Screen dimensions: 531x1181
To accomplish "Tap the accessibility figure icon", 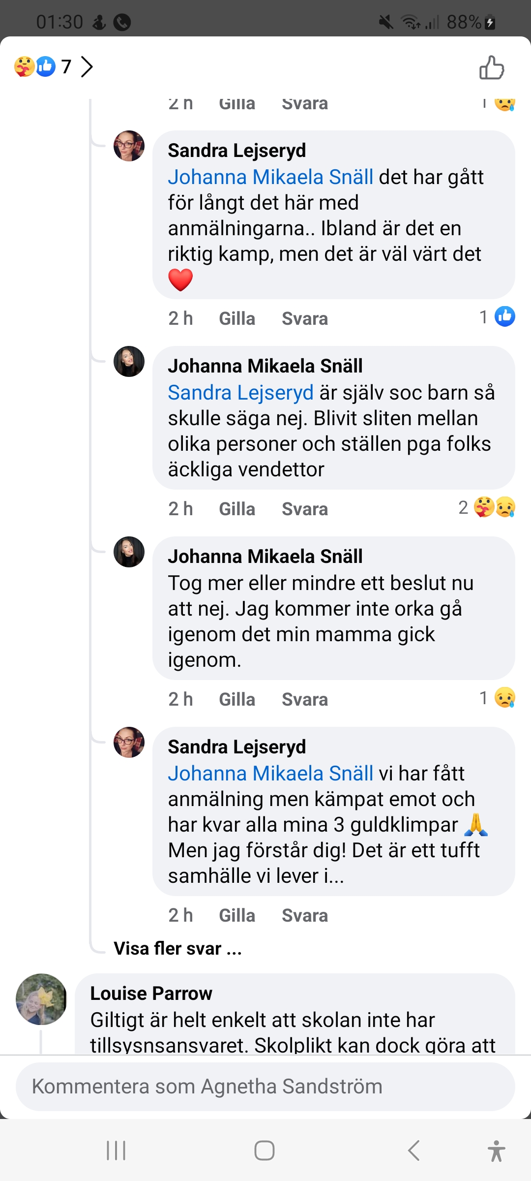I will (496, 1150).
